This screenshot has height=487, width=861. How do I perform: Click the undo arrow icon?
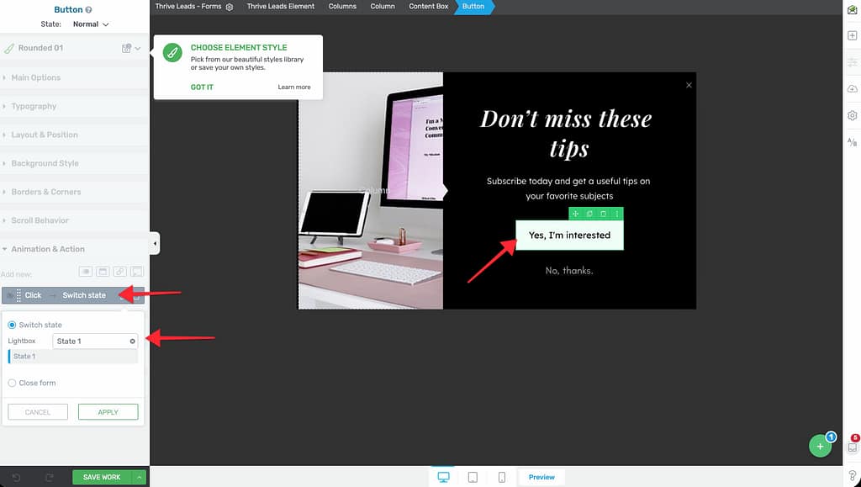pos(16,477)
